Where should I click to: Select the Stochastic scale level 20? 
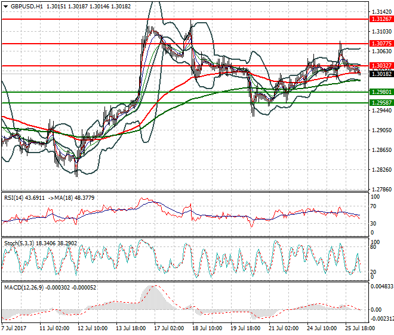click(x=373, y=272)
